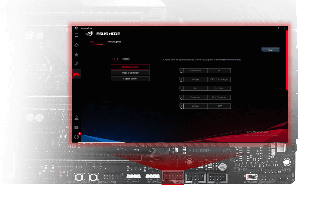Open slot 1 CPU sensor dropdown
Viewport: 318px width, 200px height.
[219, 71]
